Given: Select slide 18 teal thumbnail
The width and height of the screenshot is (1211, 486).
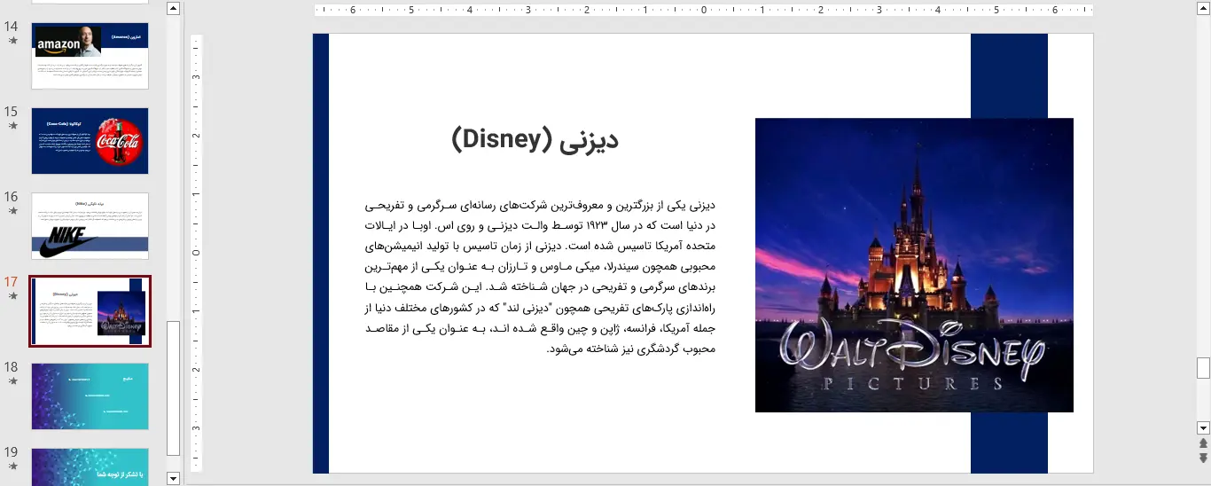Looking at the screenshot, I should coord(90,396).
